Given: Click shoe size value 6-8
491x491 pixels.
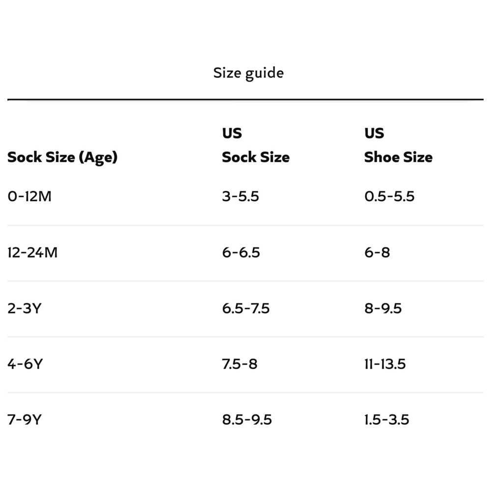Looking at the screenshot, I should click(x=377, y=252).
